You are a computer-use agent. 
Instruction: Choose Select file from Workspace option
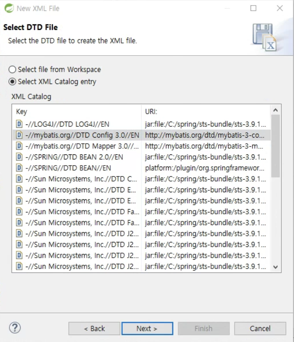click(x=55, y=69)
